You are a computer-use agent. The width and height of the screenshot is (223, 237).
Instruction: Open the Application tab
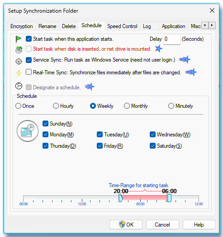pos(174,26)
